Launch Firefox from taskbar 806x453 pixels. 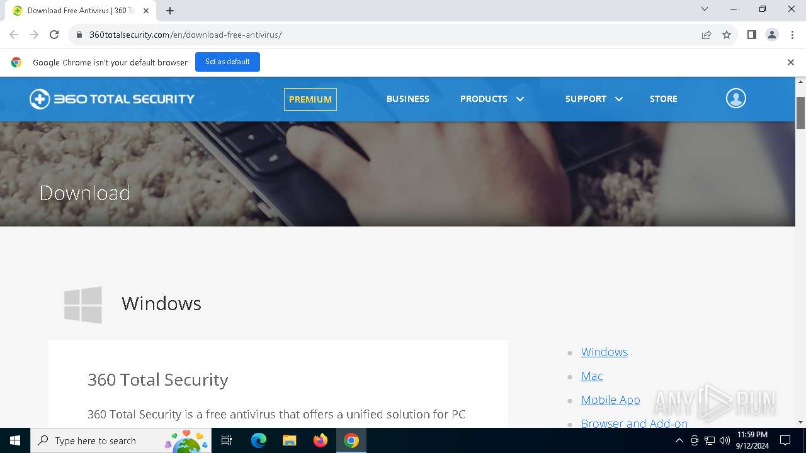pos(321,440)
